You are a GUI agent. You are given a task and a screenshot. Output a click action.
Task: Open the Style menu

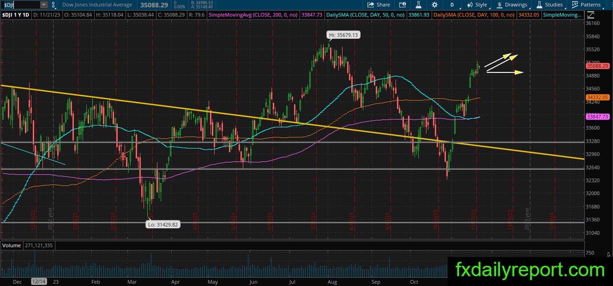click(477, 5)
